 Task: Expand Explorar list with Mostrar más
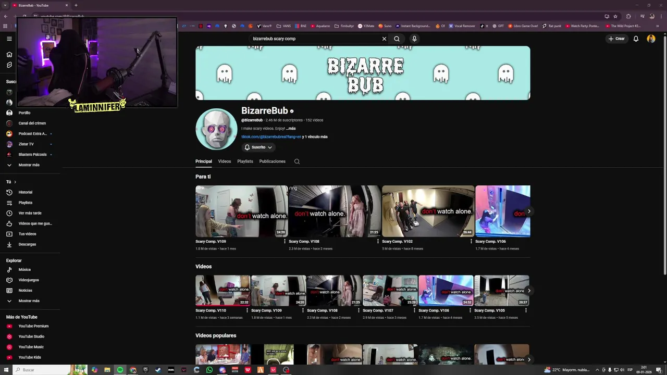point(30,301)
